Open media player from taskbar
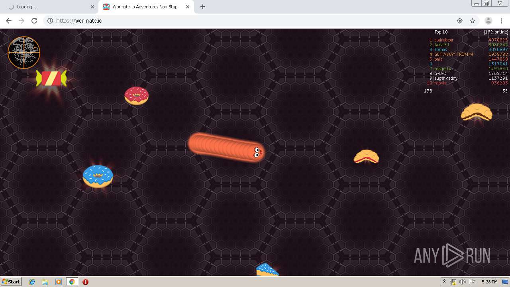The width and height of the screenshot is (510, 287). [59, 282]
